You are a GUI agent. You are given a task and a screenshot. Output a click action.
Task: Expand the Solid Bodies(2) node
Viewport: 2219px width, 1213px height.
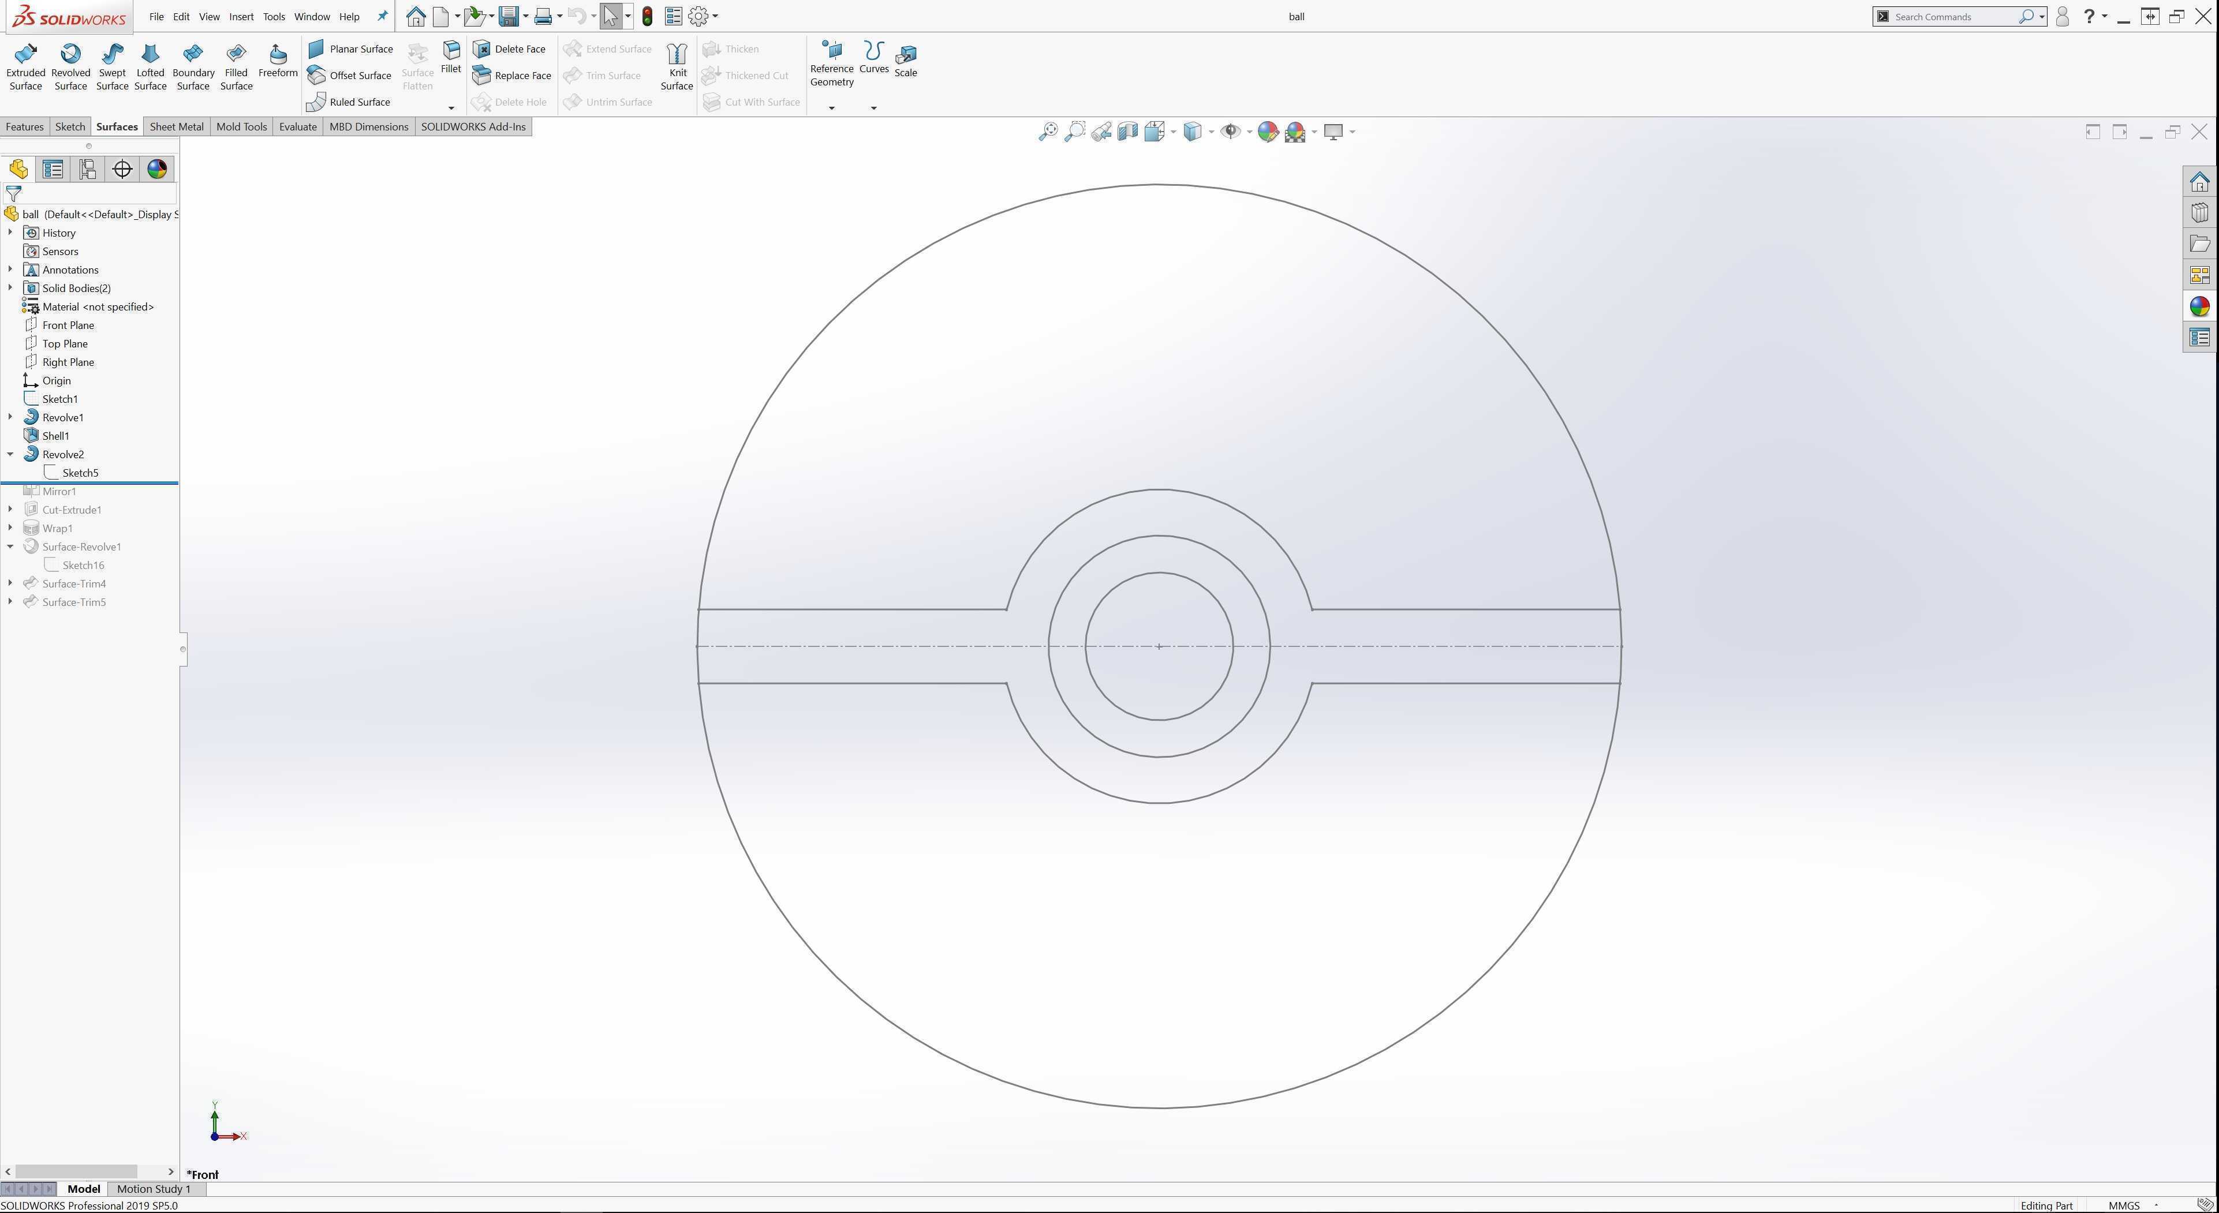(10, 287)
